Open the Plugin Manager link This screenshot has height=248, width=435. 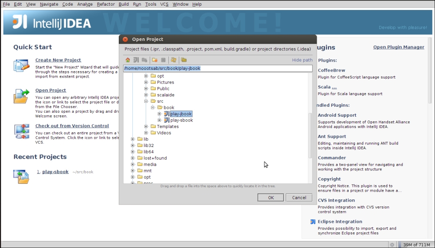(398, 47)
